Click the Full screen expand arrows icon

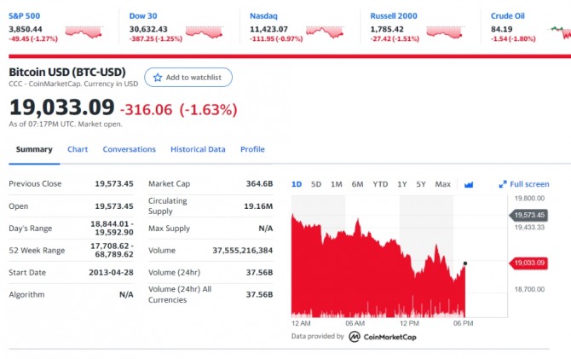(x=503, y=184)
